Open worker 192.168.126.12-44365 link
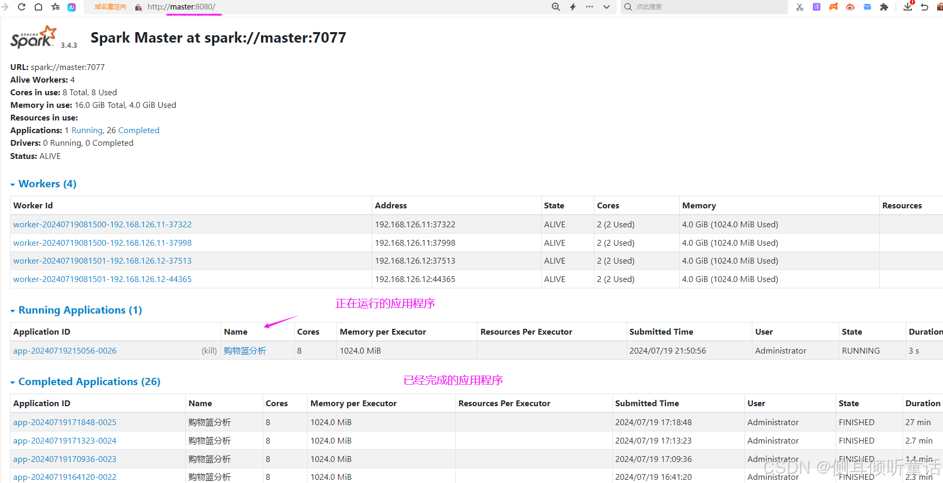Image resolution: width=943 pixels, height=483 pixels. [x=102, y=279]
